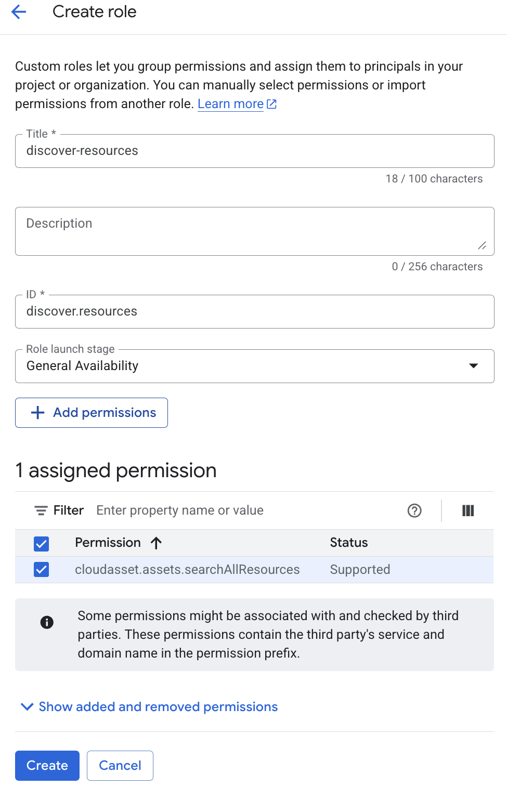Go back using the left arrow icon
Screen dimensions: 507x787
coord(19,11)
